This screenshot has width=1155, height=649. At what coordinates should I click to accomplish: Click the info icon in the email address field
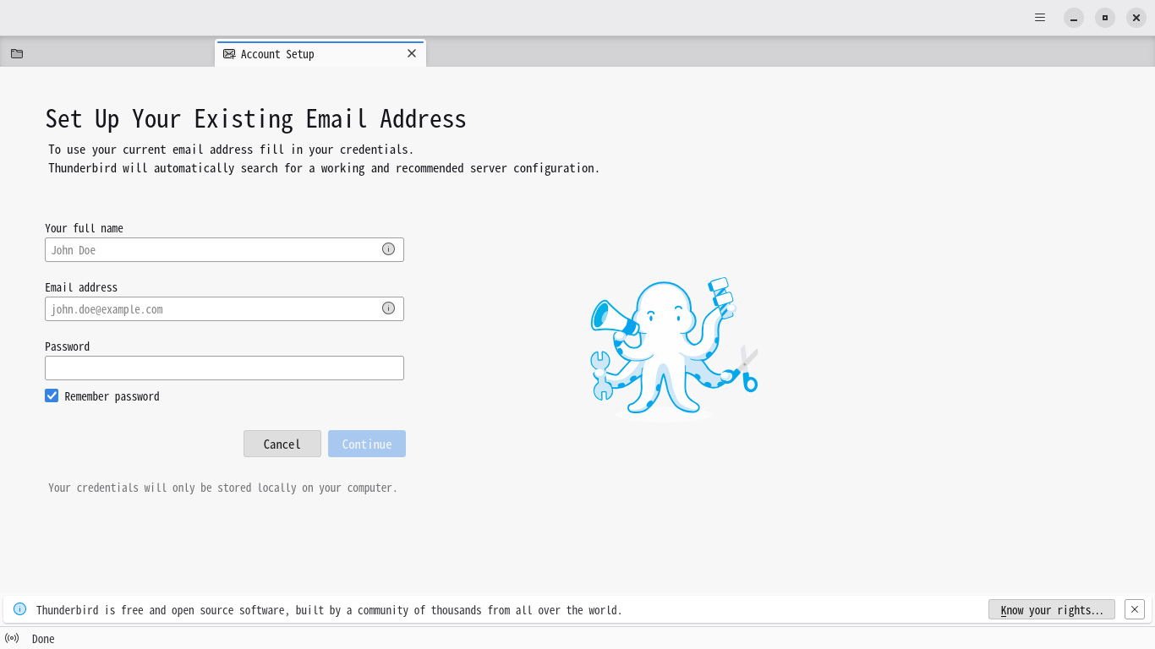point(388,308)
